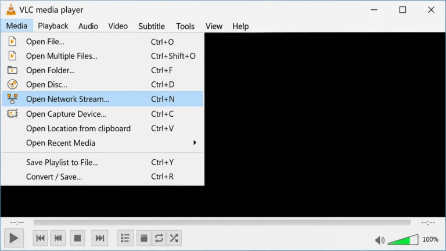This screenshot has height=251, width=446.
Task: Expand the Open Recent Media submenu
Action: click(103, 143)
